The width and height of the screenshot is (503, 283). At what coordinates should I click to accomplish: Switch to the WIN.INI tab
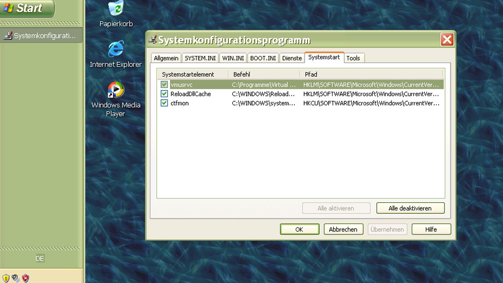pyautogui.click(x=233, y=58)
